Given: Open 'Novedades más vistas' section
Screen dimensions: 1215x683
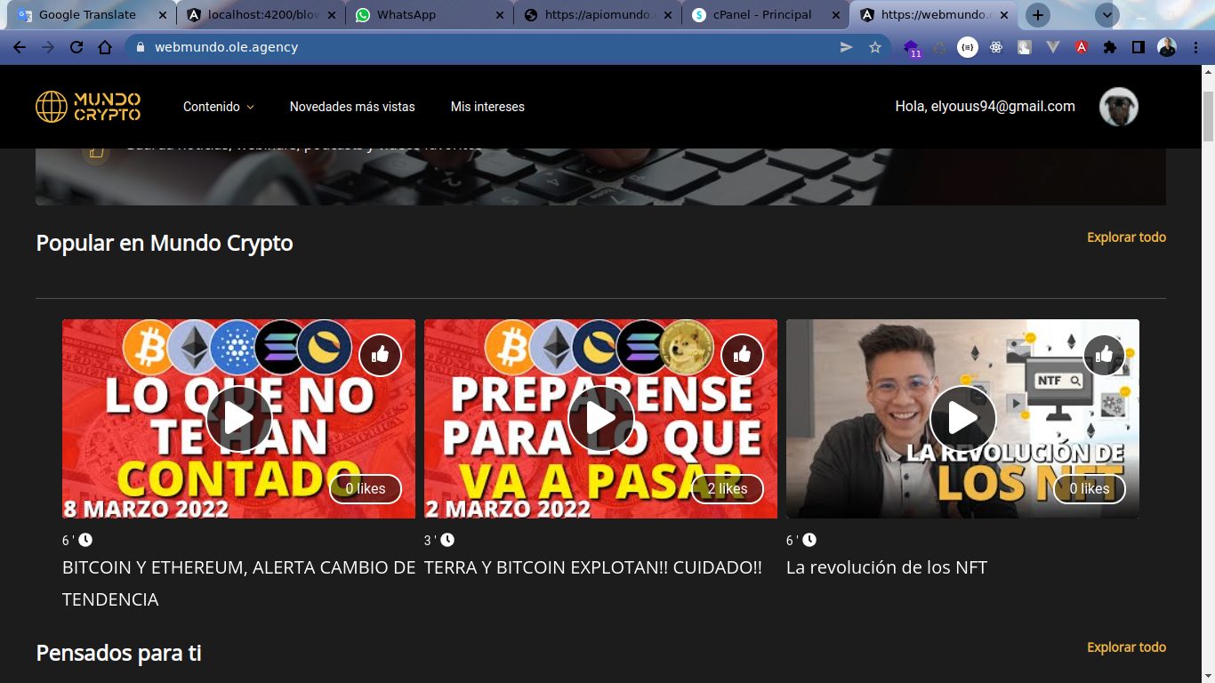Looking at the screenshot, I should click(x=351, y=106).
